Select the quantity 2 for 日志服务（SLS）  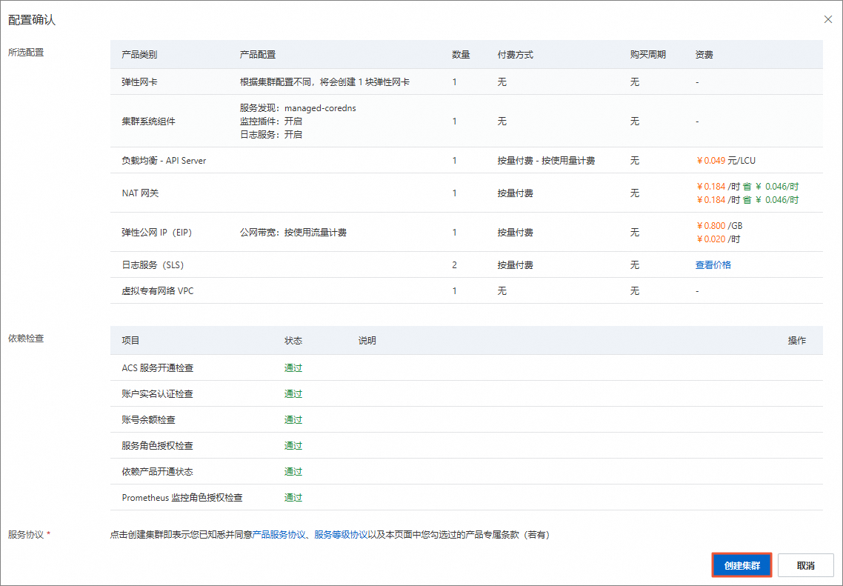click(454, 264)
